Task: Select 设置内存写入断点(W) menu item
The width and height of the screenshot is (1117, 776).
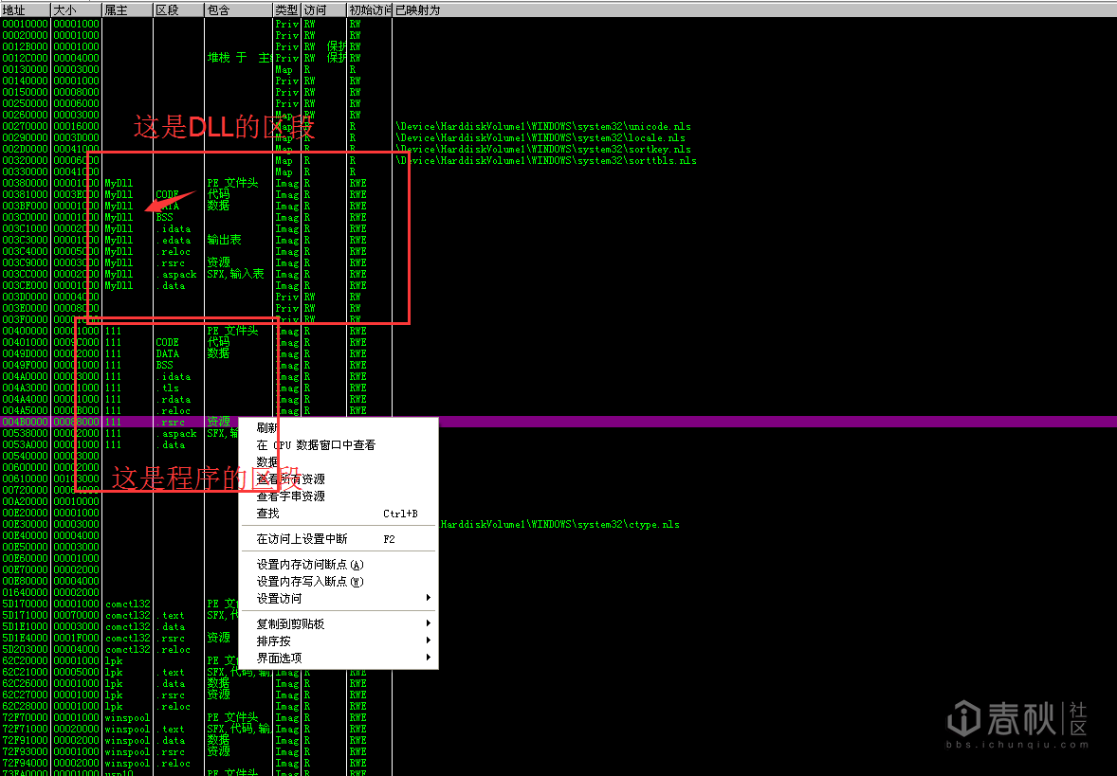Action: 339,582
